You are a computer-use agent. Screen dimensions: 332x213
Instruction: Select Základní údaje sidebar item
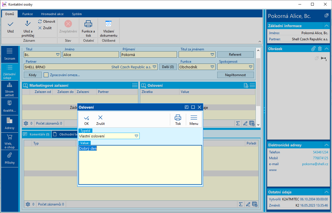click(x=10, y=72)
